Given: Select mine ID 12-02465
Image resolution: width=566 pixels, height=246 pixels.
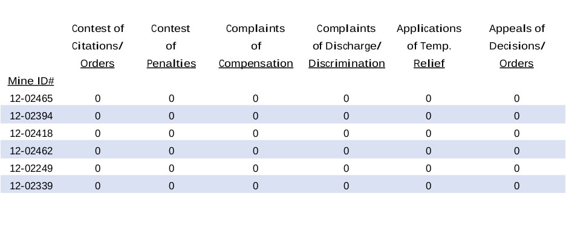Looking at the screenshot, I should pos(31,98).
